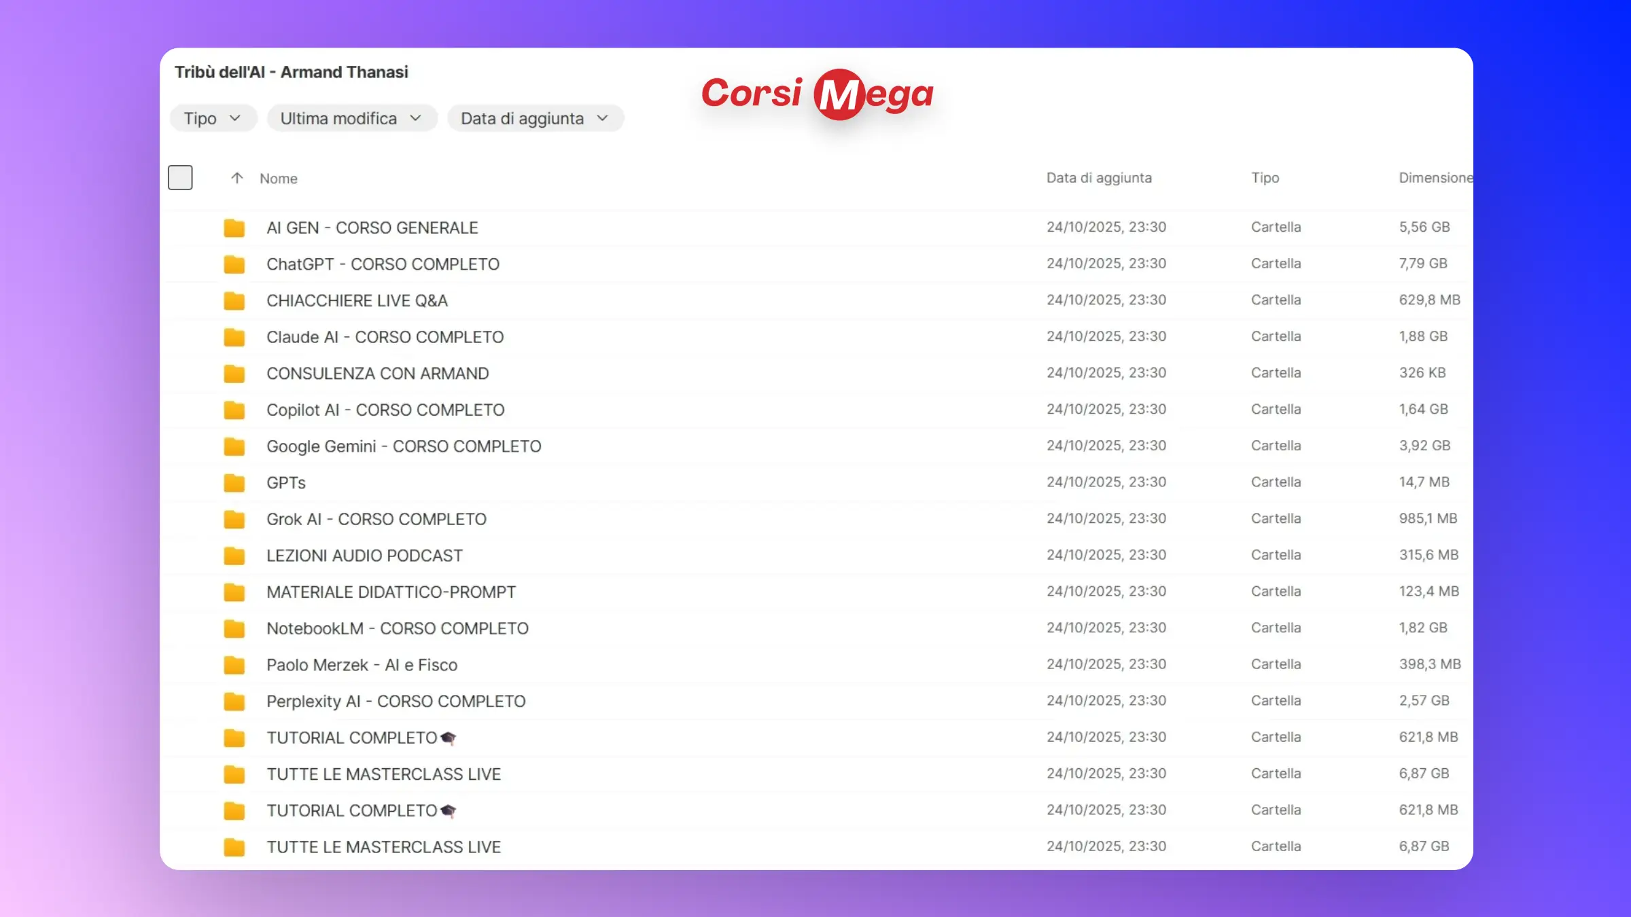Viewport: 1631px width, 917px height.
Task: Click the 2,57 GB size value
Action: (1424, 701)
